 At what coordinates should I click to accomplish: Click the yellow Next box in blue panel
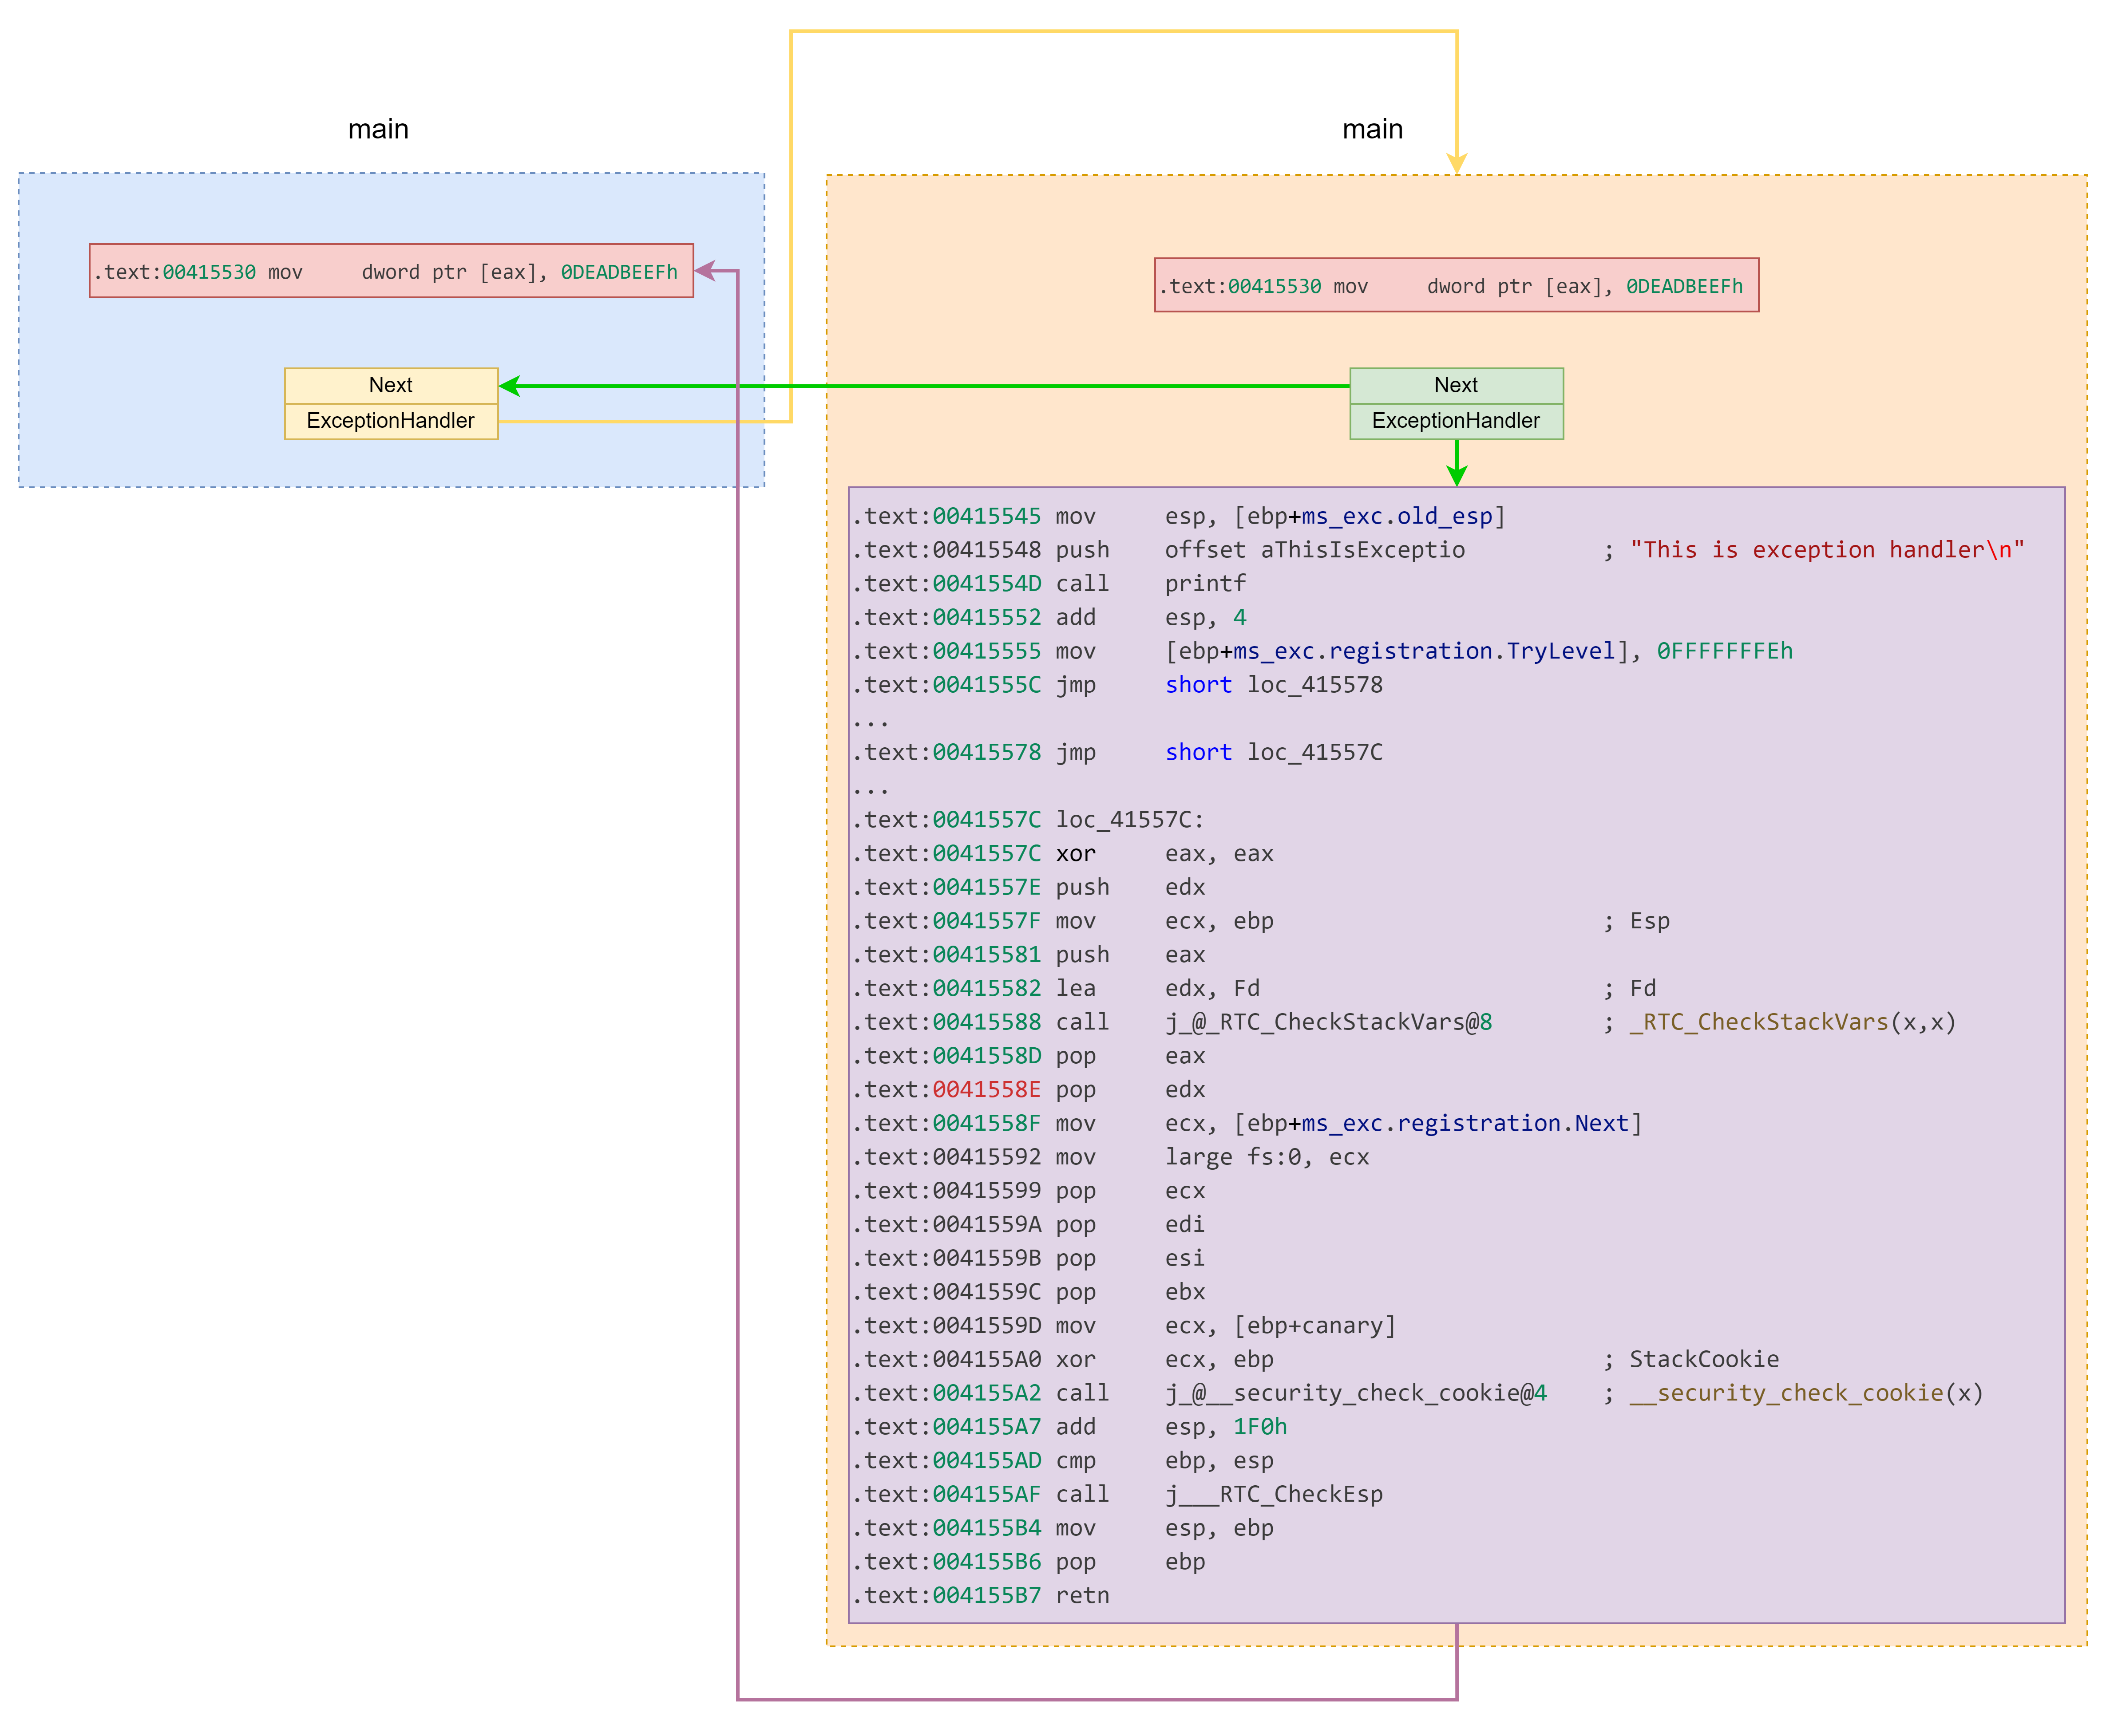391,386
